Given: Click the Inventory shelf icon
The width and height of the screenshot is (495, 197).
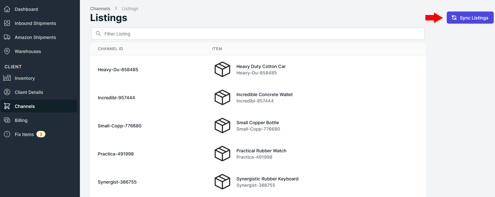Looking at the screenshot, I should click(x=7, y=78).
